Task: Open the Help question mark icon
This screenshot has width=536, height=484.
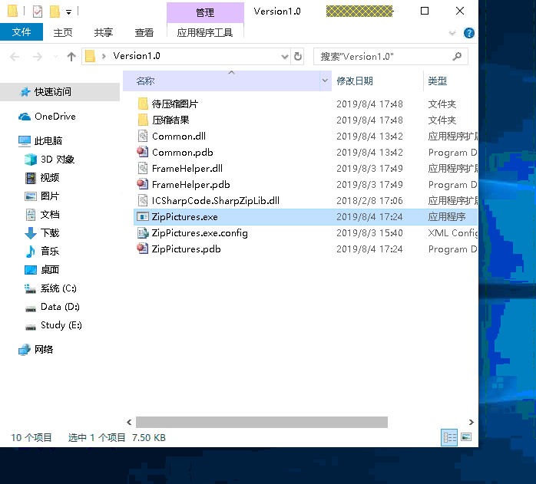Action: point(469,33)
